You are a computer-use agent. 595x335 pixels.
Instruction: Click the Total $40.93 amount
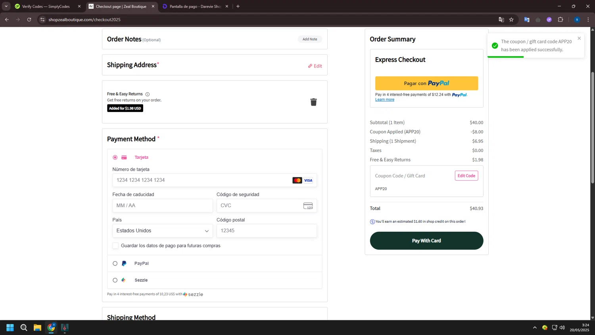click(476, 208)
